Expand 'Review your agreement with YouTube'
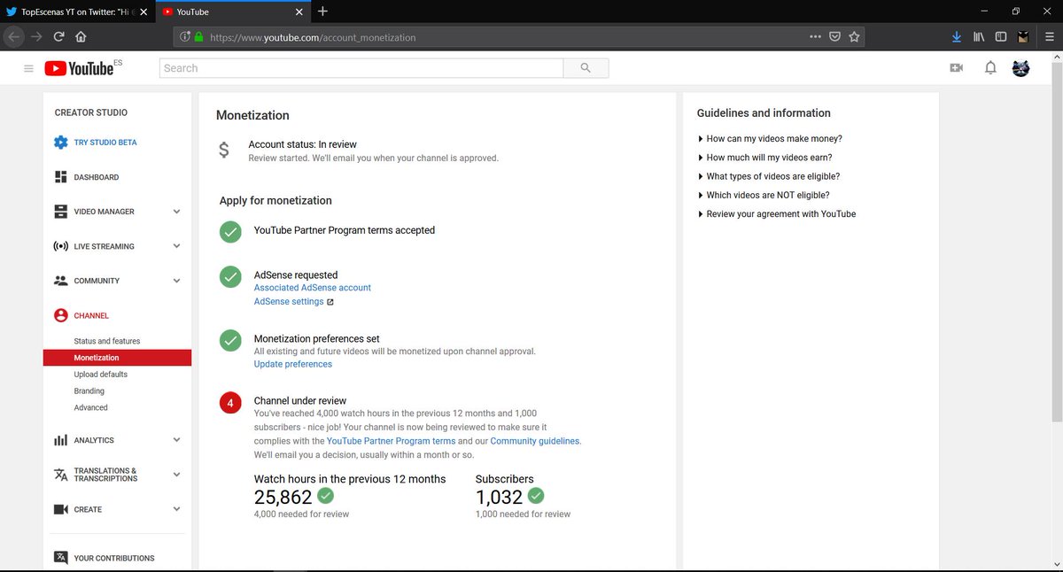The height and width of the screenshot is (572, 1063). click(x=777, y=213)
